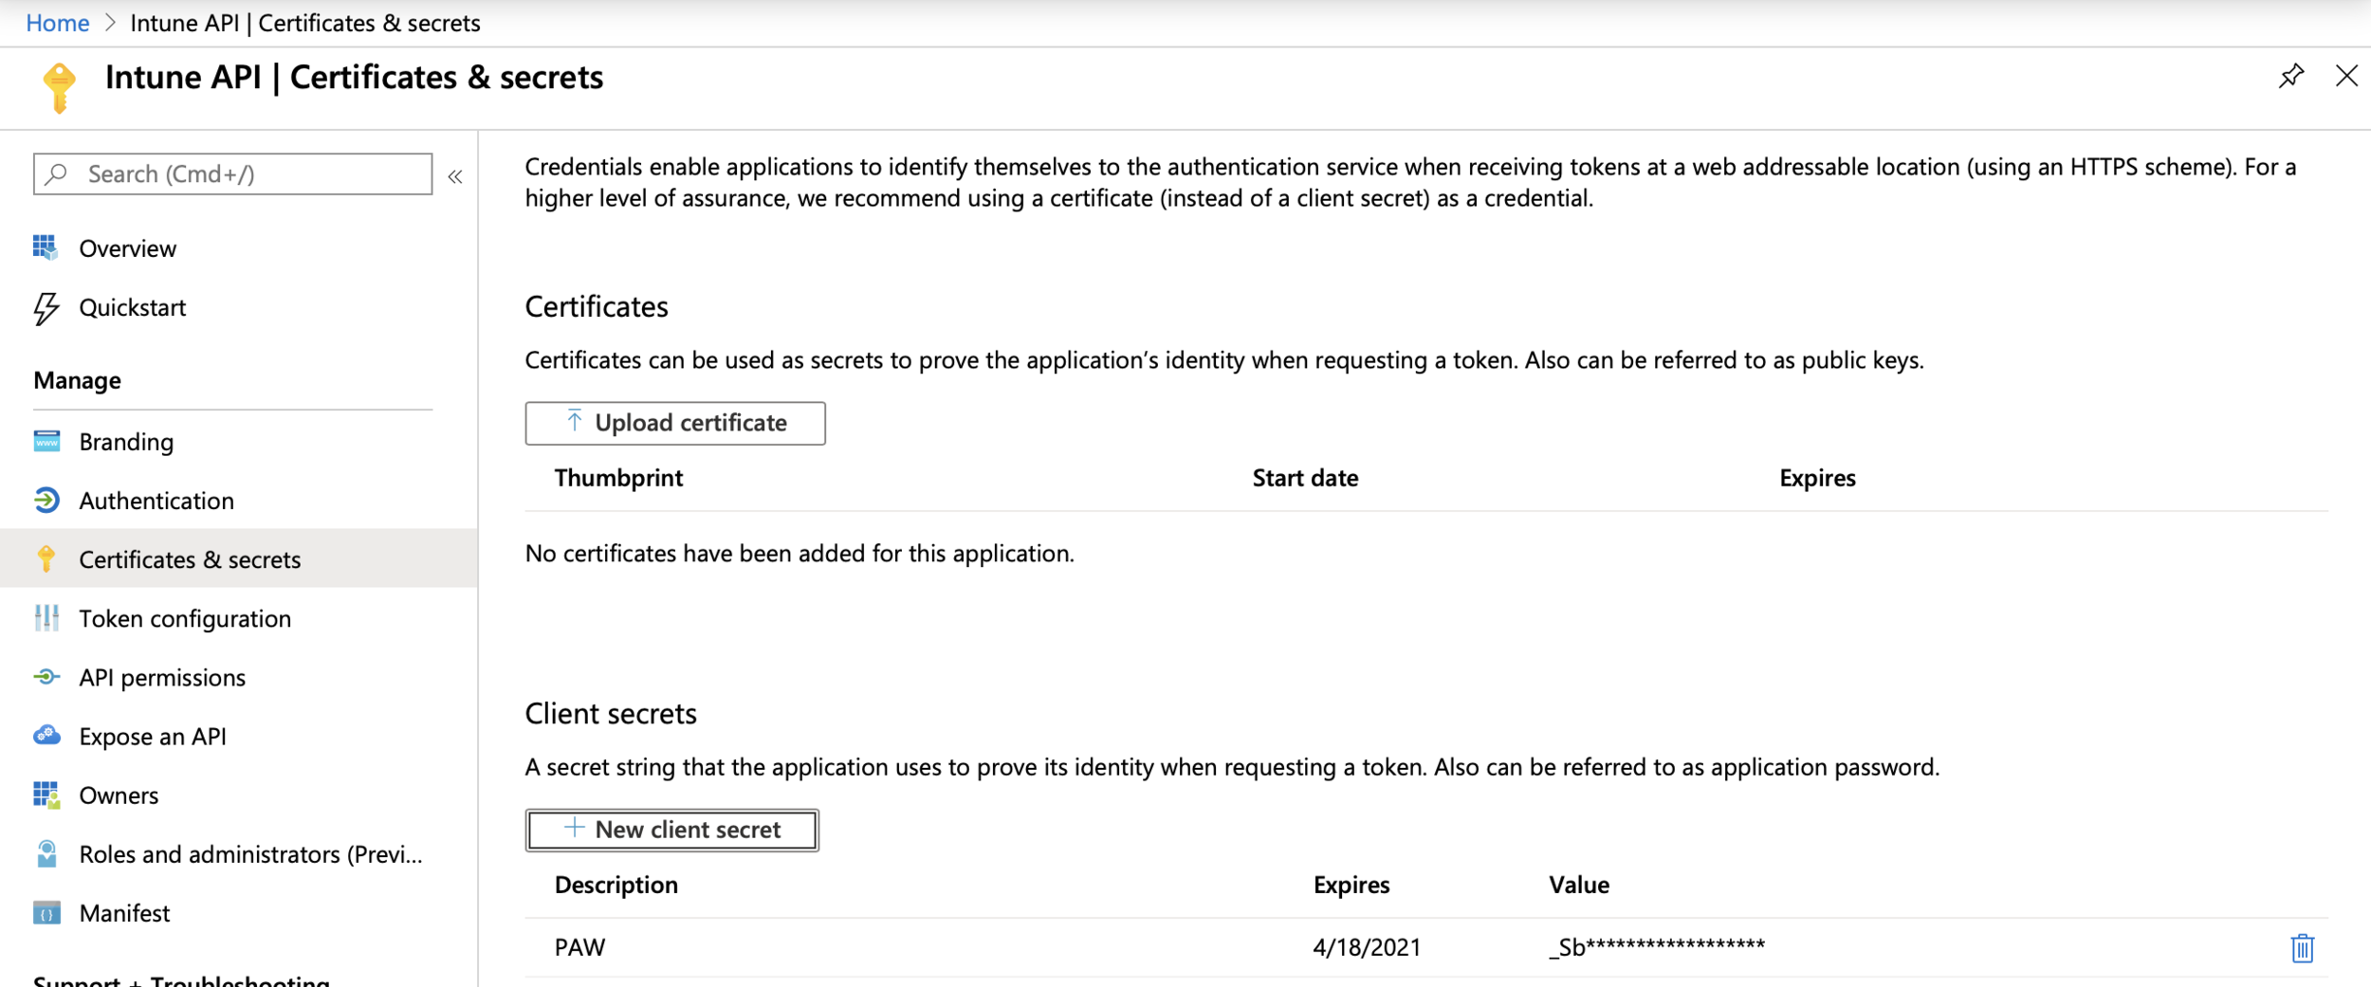This screenshot has height=987, width=2371.
Task: Click the Token configuration bars icon
Action: click(x=46, y=618)
